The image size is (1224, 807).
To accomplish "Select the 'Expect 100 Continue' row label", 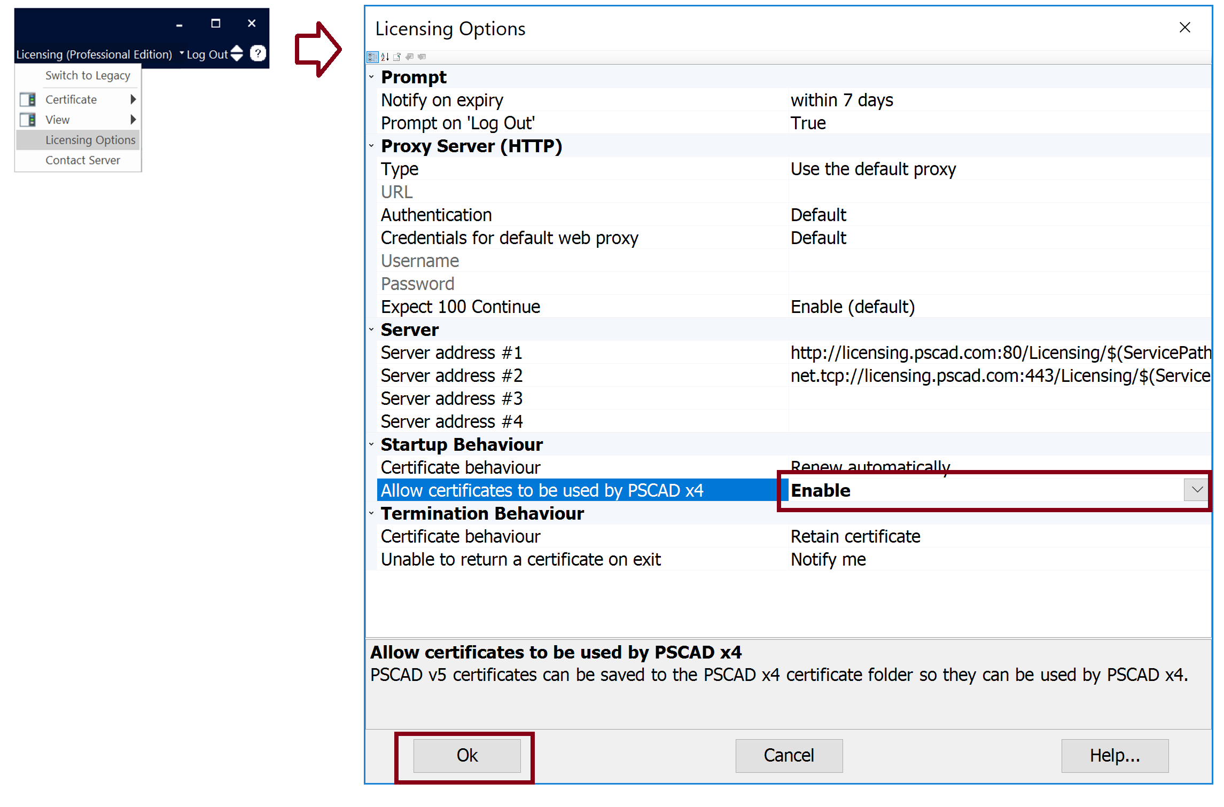I will click(x=460, y=307).
